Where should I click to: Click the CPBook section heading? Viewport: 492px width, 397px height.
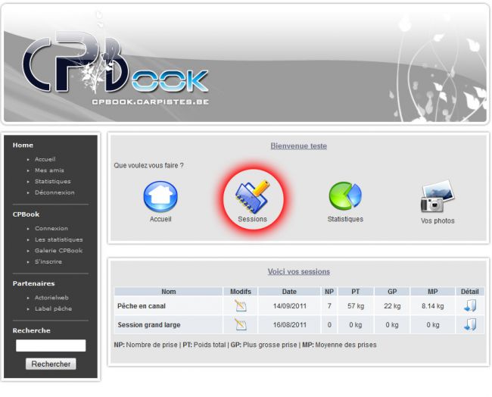[x=26, y=214]
